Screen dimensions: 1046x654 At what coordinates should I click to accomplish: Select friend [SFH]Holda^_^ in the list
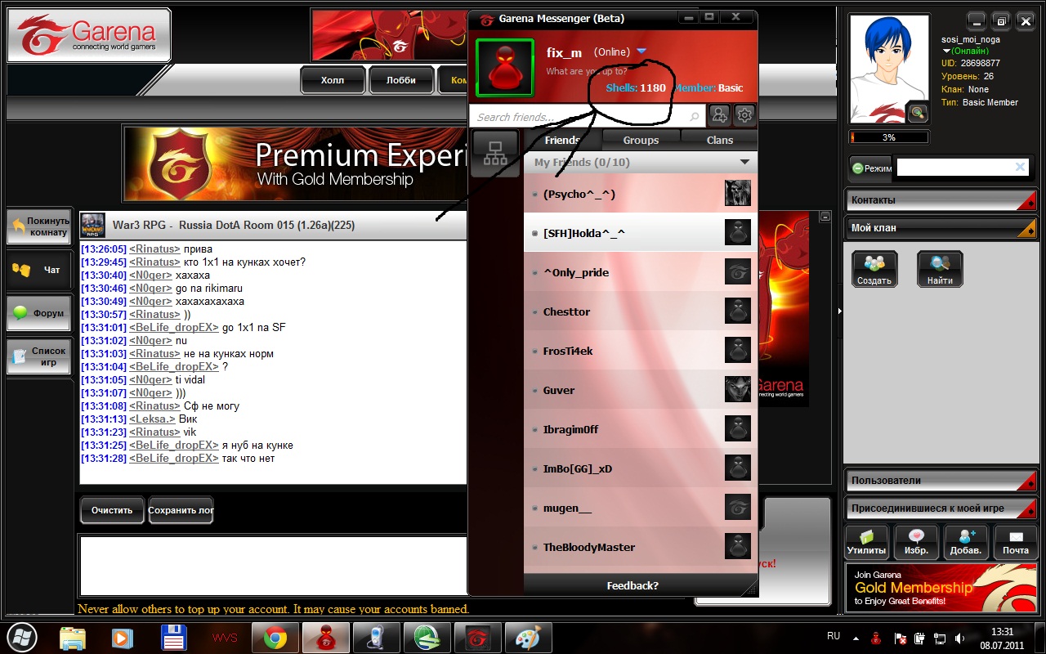pos(639,233)
